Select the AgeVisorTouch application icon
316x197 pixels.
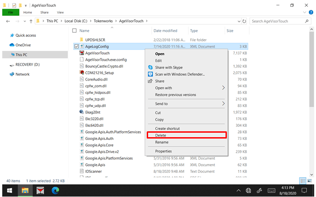81,53
